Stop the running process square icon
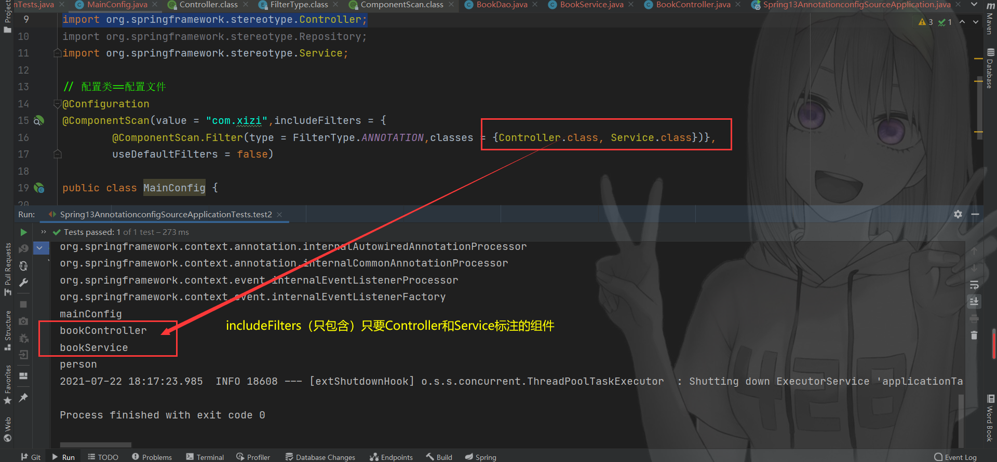This screenshot has width=997, height=462. pyautogui.click(x=23, y=304)
